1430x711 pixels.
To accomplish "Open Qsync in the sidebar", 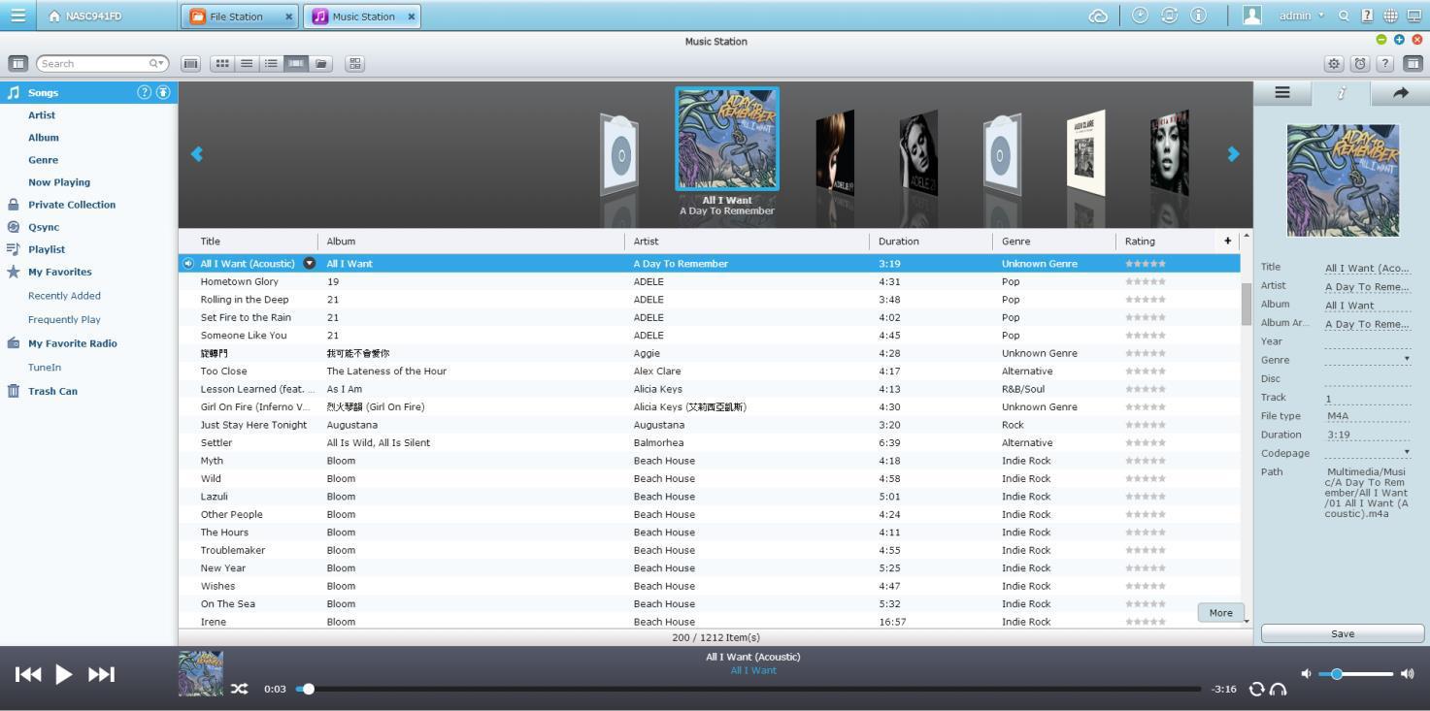I will [x=44, y=227].
